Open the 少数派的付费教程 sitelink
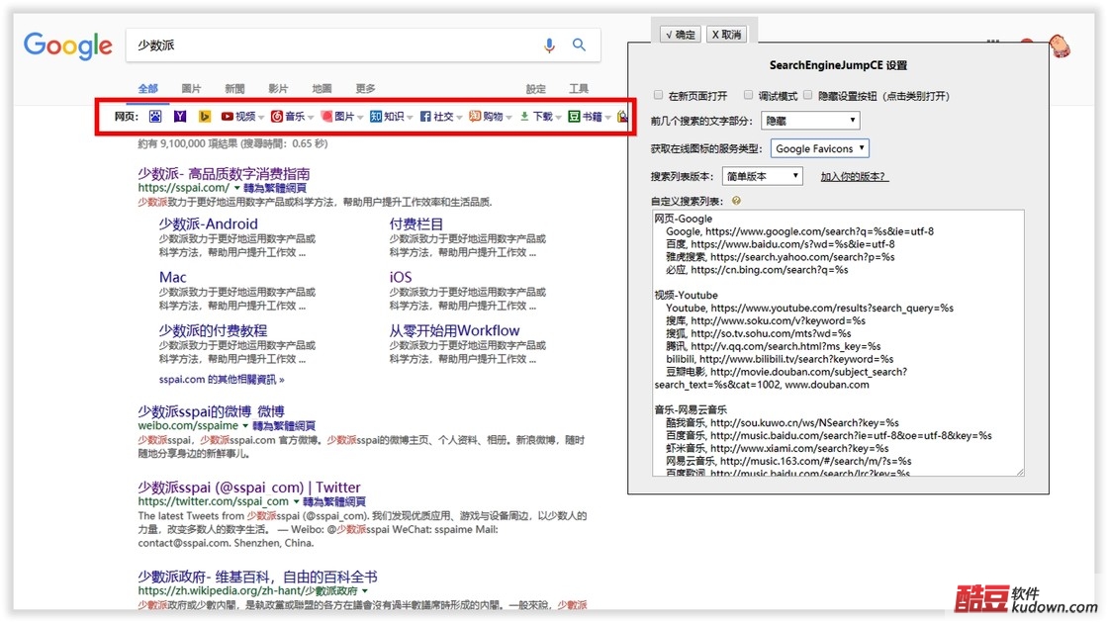Screen dimensions: 1108x623 [x=214, y=330]
